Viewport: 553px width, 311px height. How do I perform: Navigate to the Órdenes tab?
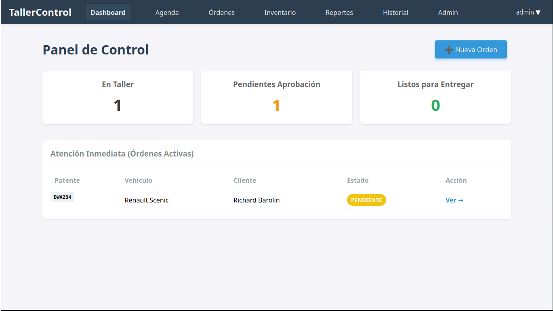[x=221, y=13]
